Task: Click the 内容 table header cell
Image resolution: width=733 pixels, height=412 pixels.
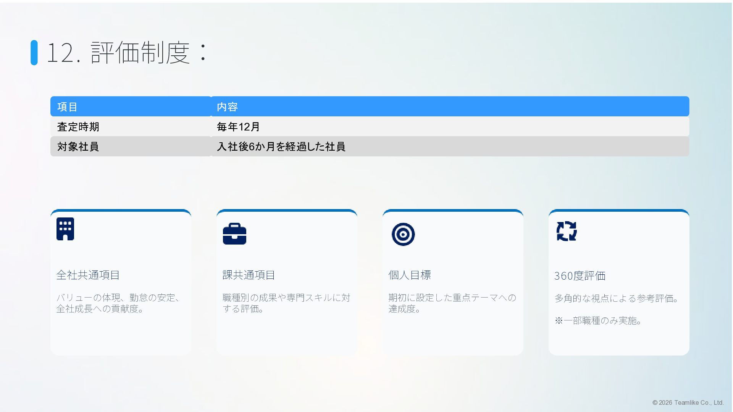Action: pyautogui.click(x=449, y=107)
